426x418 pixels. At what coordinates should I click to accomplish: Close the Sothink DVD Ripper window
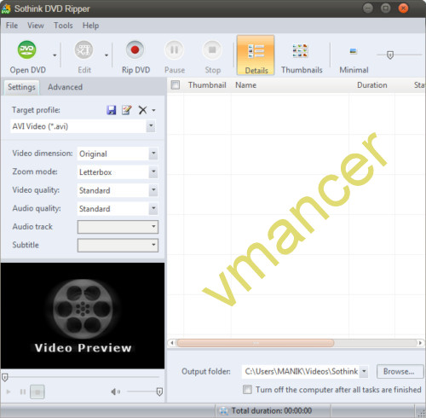point(403,9)
